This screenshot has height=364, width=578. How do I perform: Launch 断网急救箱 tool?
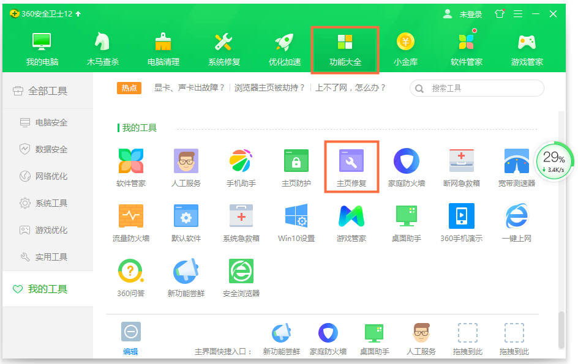462,168
